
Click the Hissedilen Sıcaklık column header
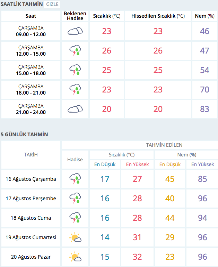coord(158,16)
